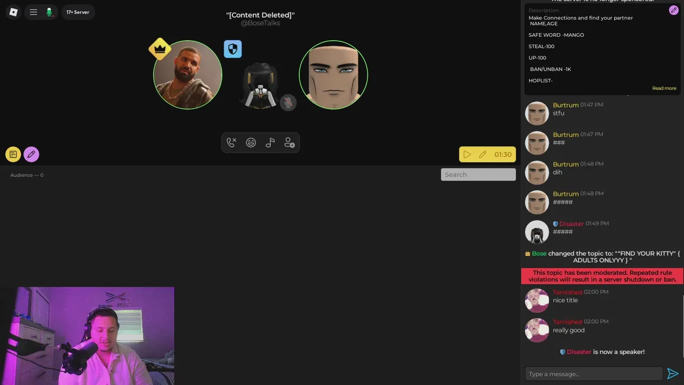This screenshot has height=385, width=684.
Task: Click the 'BAN/UNBAN -1K' description line
Action: 550,69
